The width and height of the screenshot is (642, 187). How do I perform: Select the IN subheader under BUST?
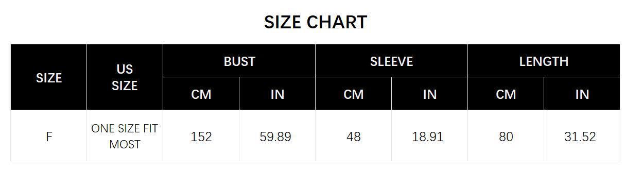point(277,94)
